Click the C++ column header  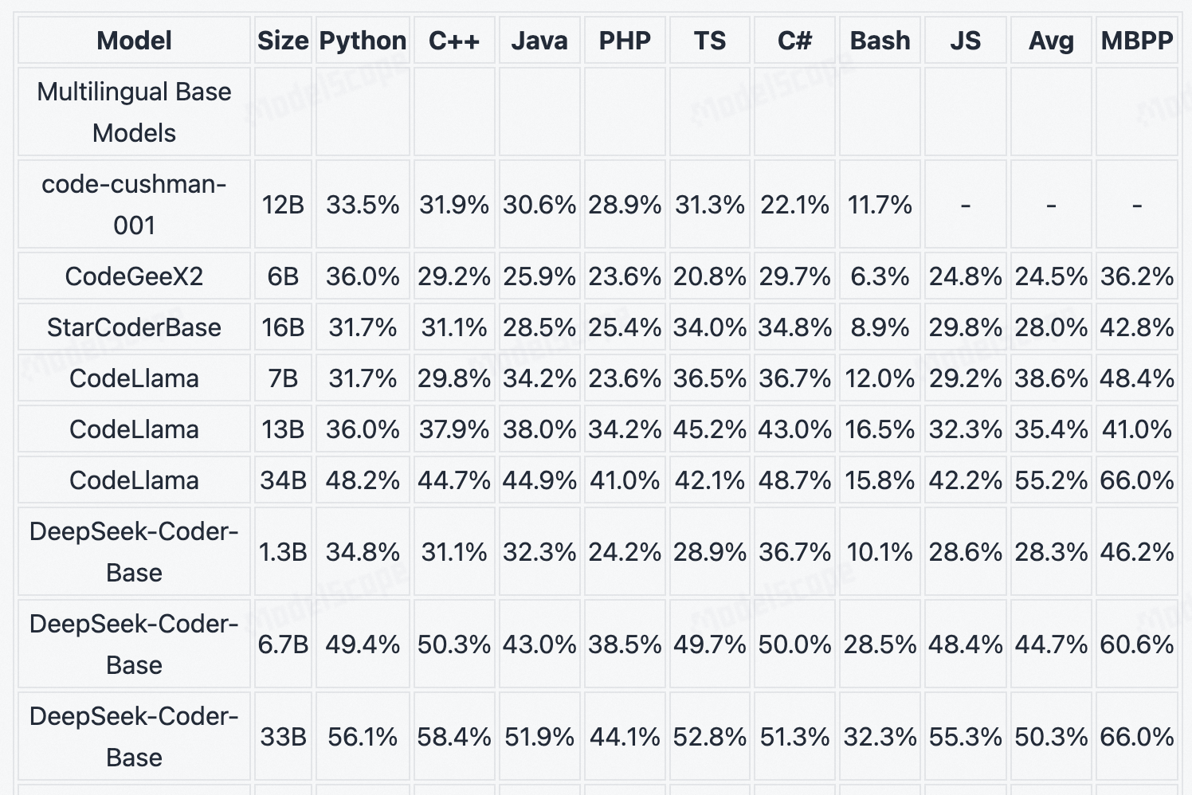click(454, 41)
